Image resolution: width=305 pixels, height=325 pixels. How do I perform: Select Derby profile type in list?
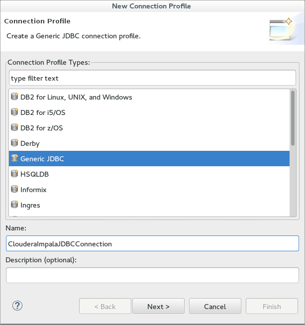[149, 143]
